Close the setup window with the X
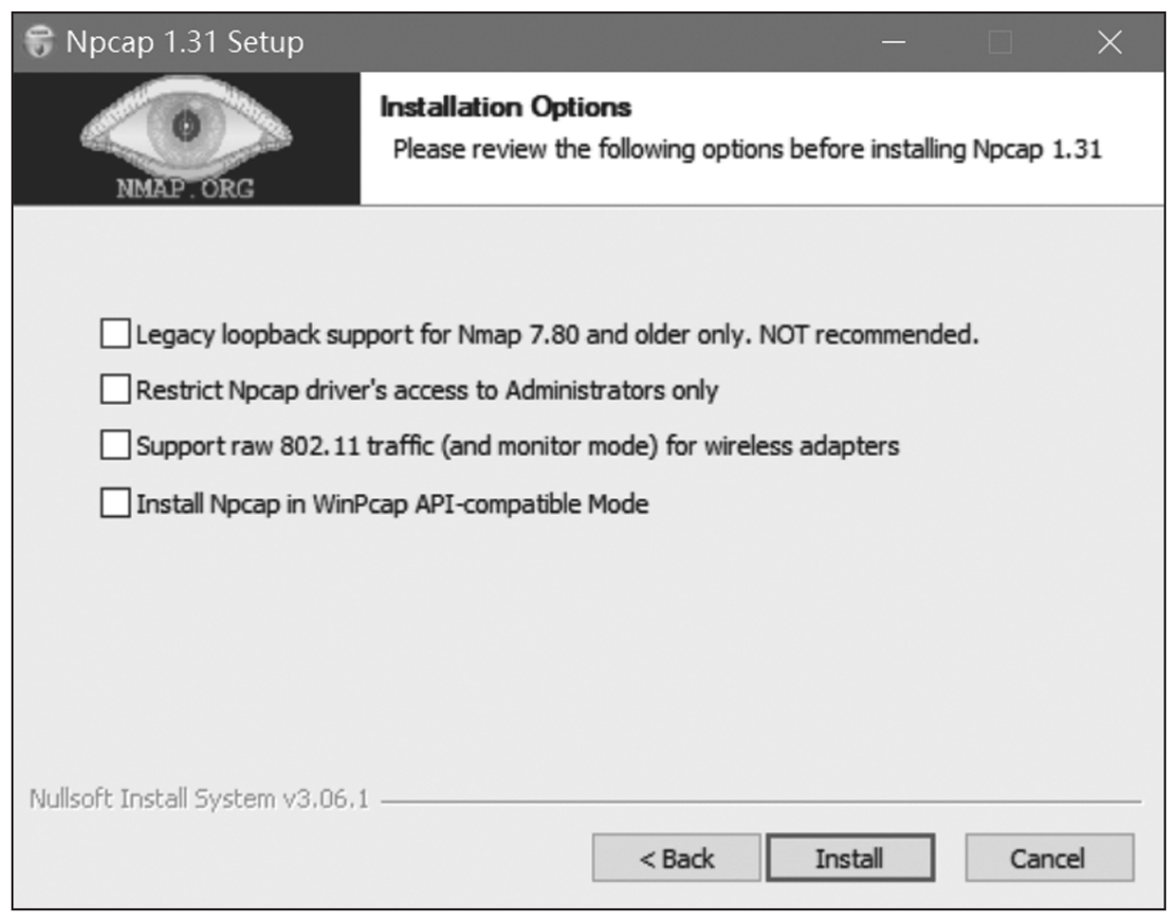Viewport: 1173px width, 917px height. click(x=1109, y=43)
